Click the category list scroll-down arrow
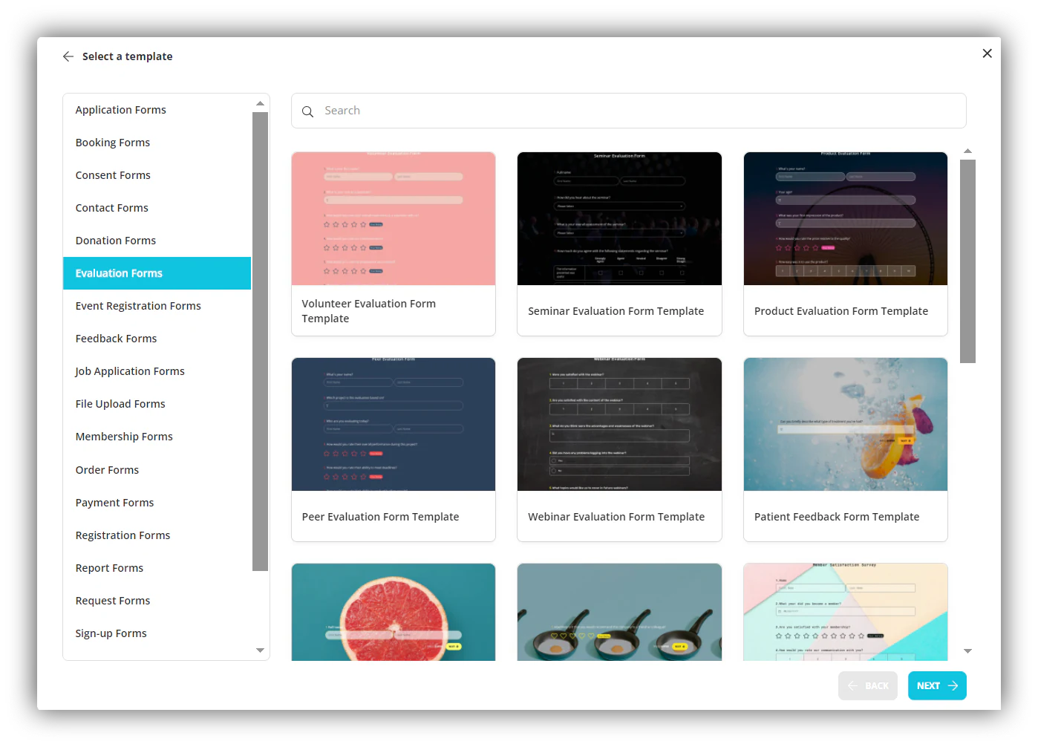The width and height of the screenshot is (1038, 747). 260,650
